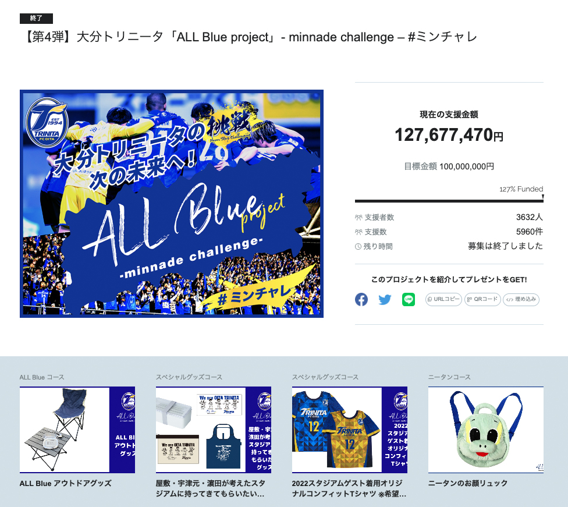This screenshot has height=507, width=568.
Task: Click the project title heading
Action: coord(250,37)
